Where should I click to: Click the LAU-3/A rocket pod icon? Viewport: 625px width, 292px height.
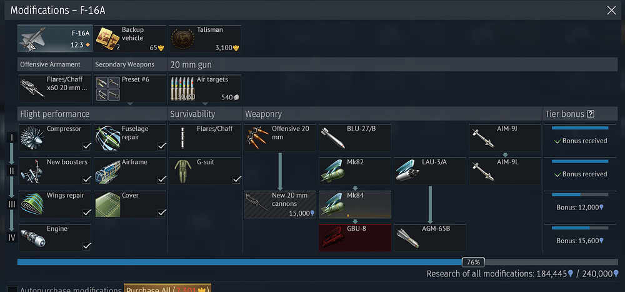tap(407, 171)
